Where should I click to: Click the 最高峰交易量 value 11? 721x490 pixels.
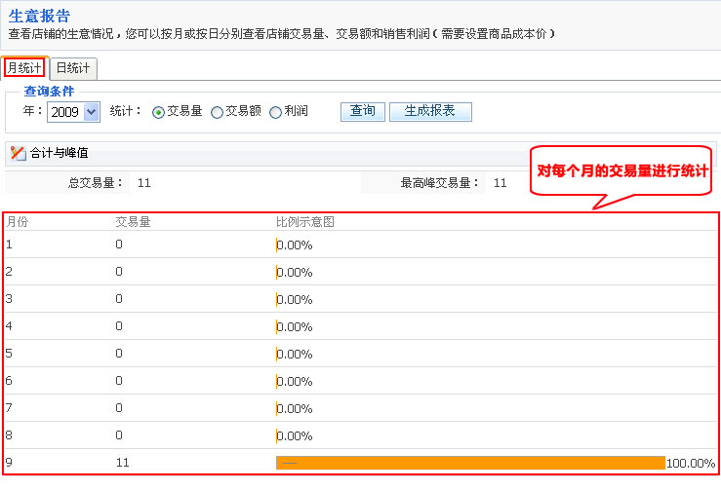point(500,183)
